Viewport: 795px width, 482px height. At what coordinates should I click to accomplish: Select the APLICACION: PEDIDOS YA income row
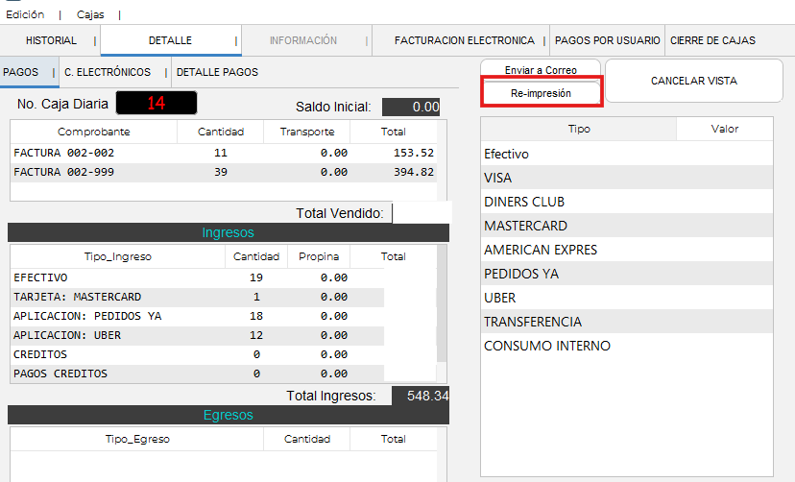point(197,316)
